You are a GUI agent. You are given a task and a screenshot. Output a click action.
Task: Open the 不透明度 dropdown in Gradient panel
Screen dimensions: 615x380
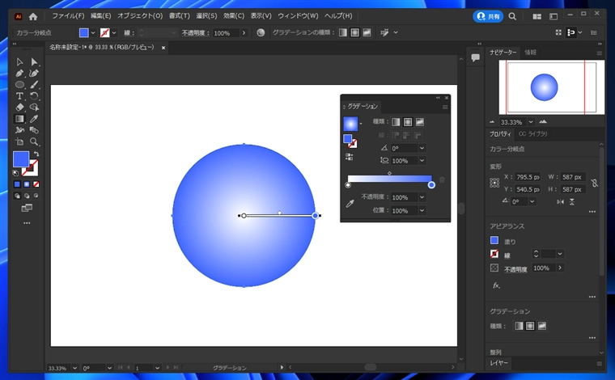click(422, 197)
